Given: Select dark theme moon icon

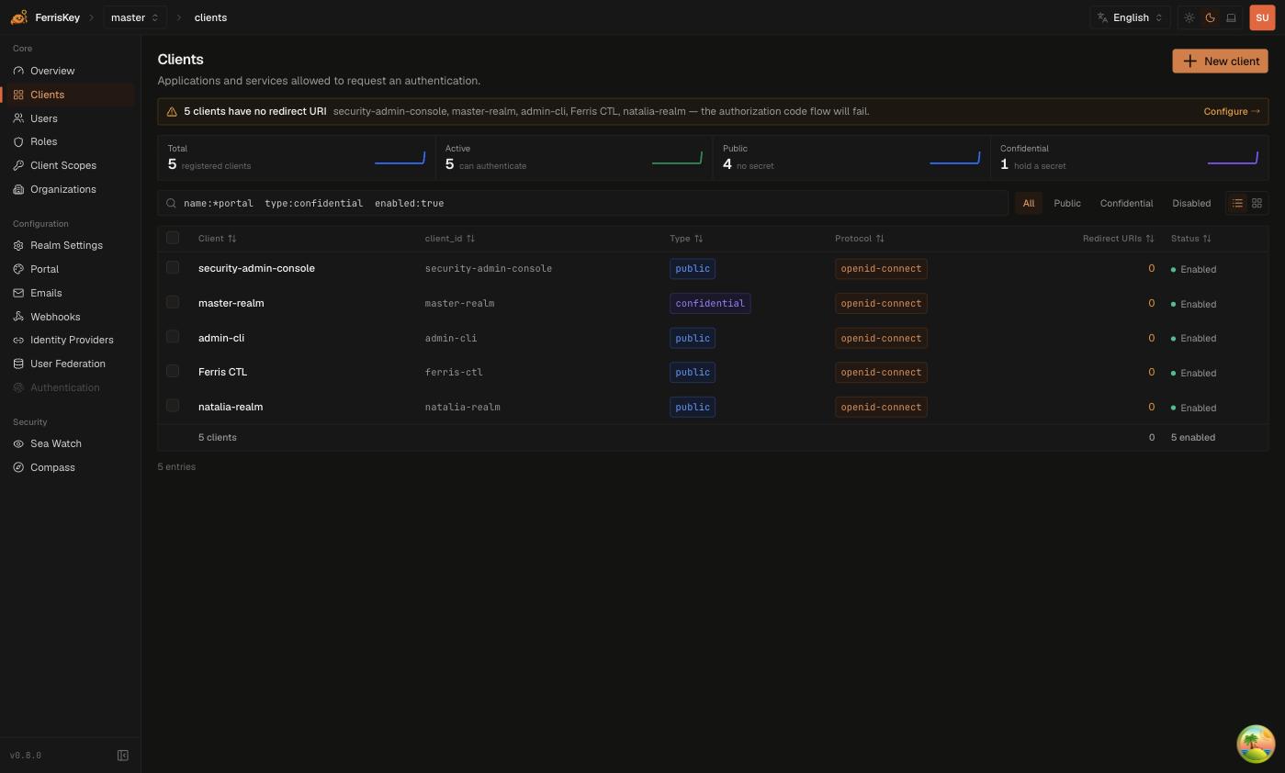Looking at the screenshot, I should [x=1210, y=17].
